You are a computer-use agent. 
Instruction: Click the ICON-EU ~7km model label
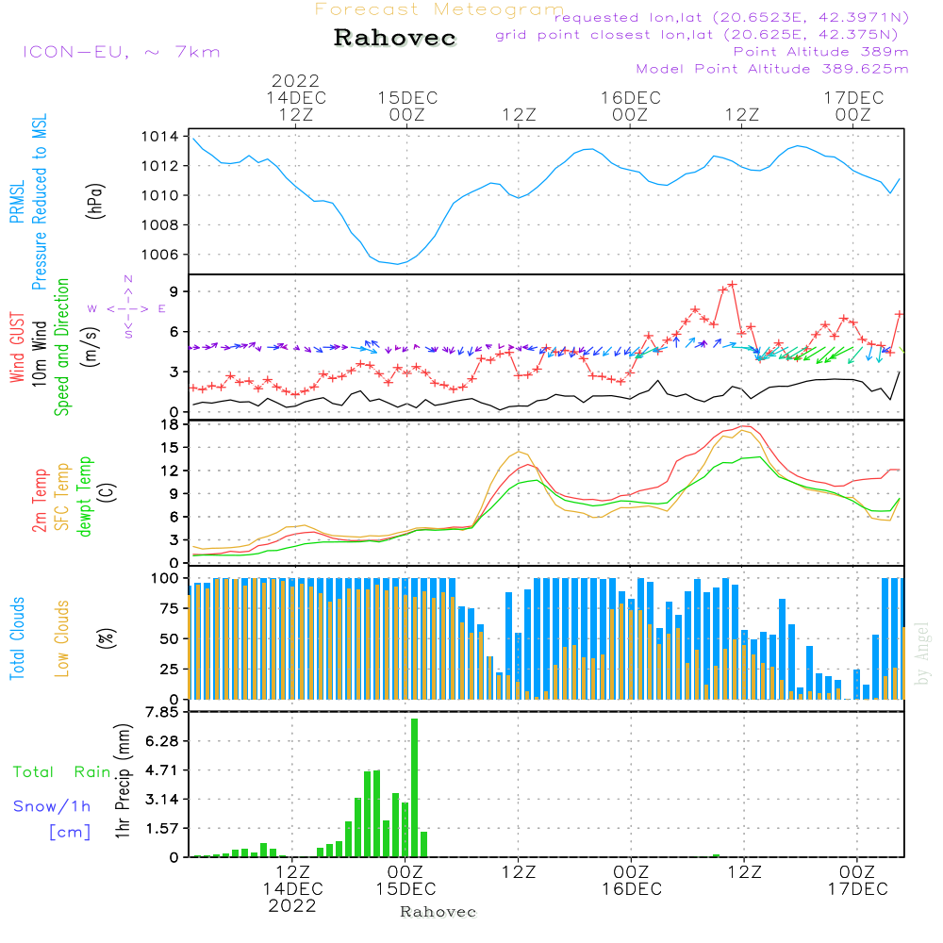pos(121,52)
